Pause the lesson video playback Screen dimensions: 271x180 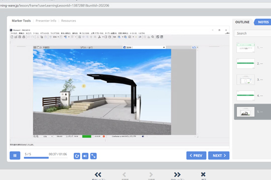point(15,155)
